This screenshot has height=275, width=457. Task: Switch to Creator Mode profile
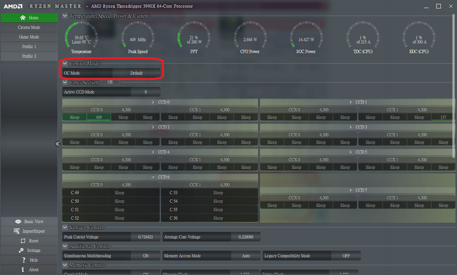(x=29, y=27)
